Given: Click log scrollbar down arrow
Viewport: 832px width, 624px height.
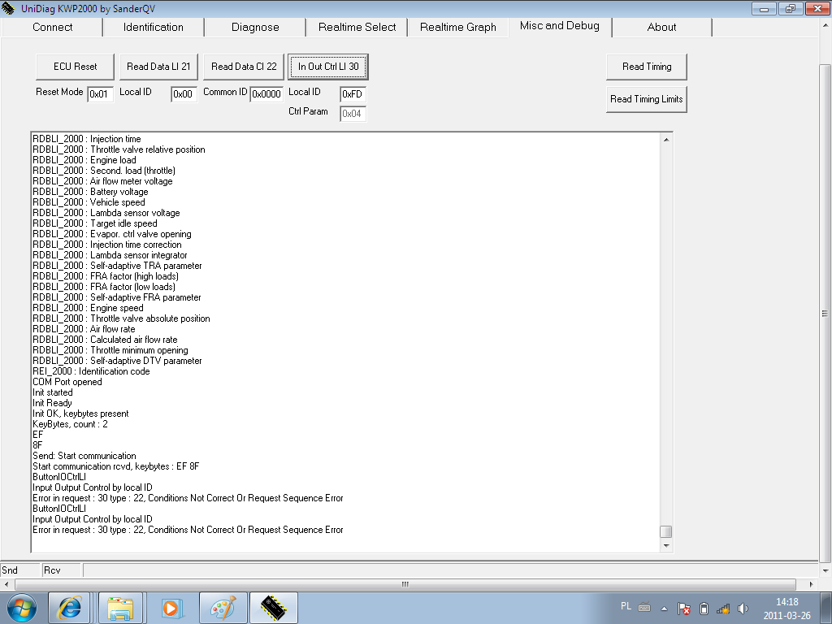Looking at the screenshot, I should (x=666, y=545).
